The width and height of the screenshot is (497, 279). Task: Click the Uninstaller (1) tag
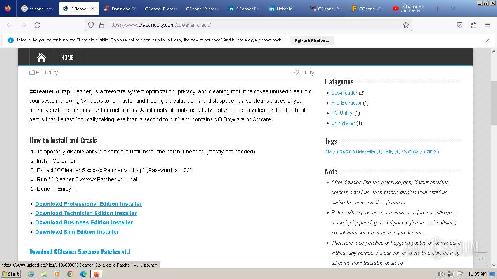coord(369,152)
